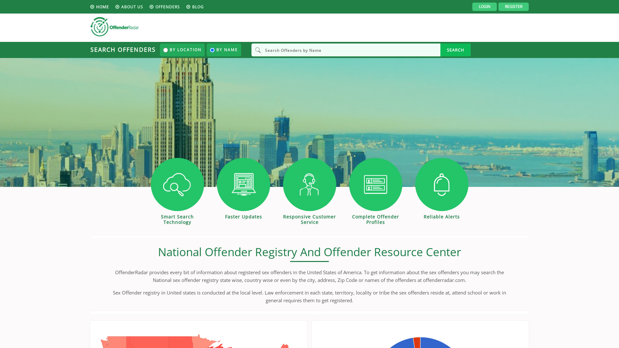Screen dimensions: 619x348
Task: Click the SEARCH OFFENDERS title text
Action: click(123, 50)
